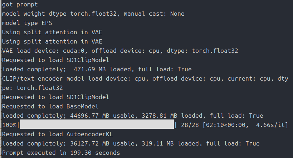Click the "got prompt" line
The width and height of the screenshot is (293, 158).
click(20, 4)
